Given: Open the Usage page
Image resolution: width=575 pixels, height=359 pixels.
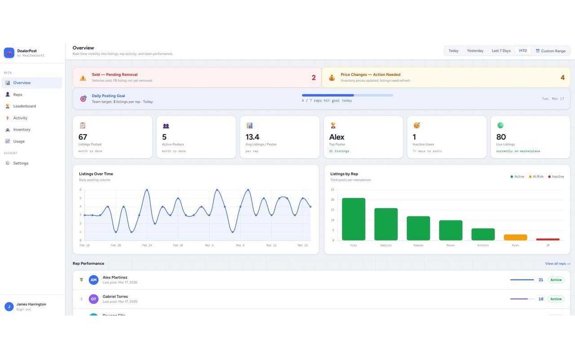Looking at the screenshot, I should click(32, 141).
